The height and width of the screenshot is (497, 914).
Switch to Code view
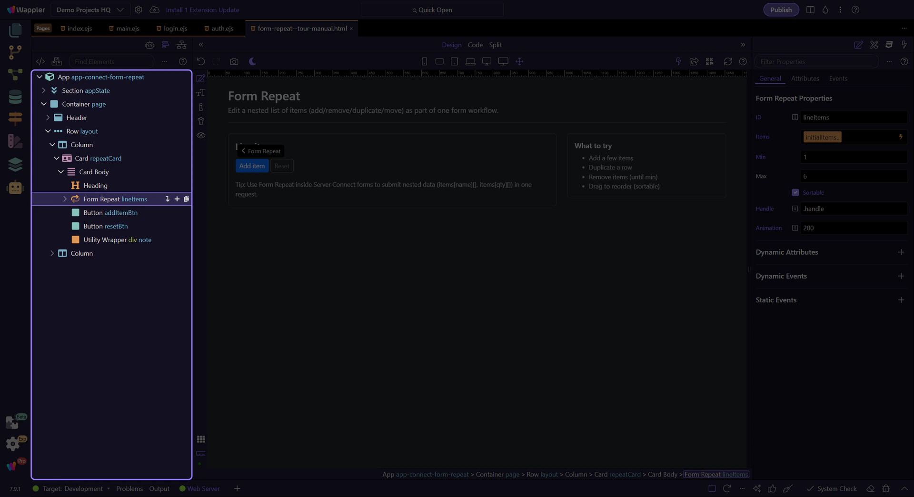475,45
